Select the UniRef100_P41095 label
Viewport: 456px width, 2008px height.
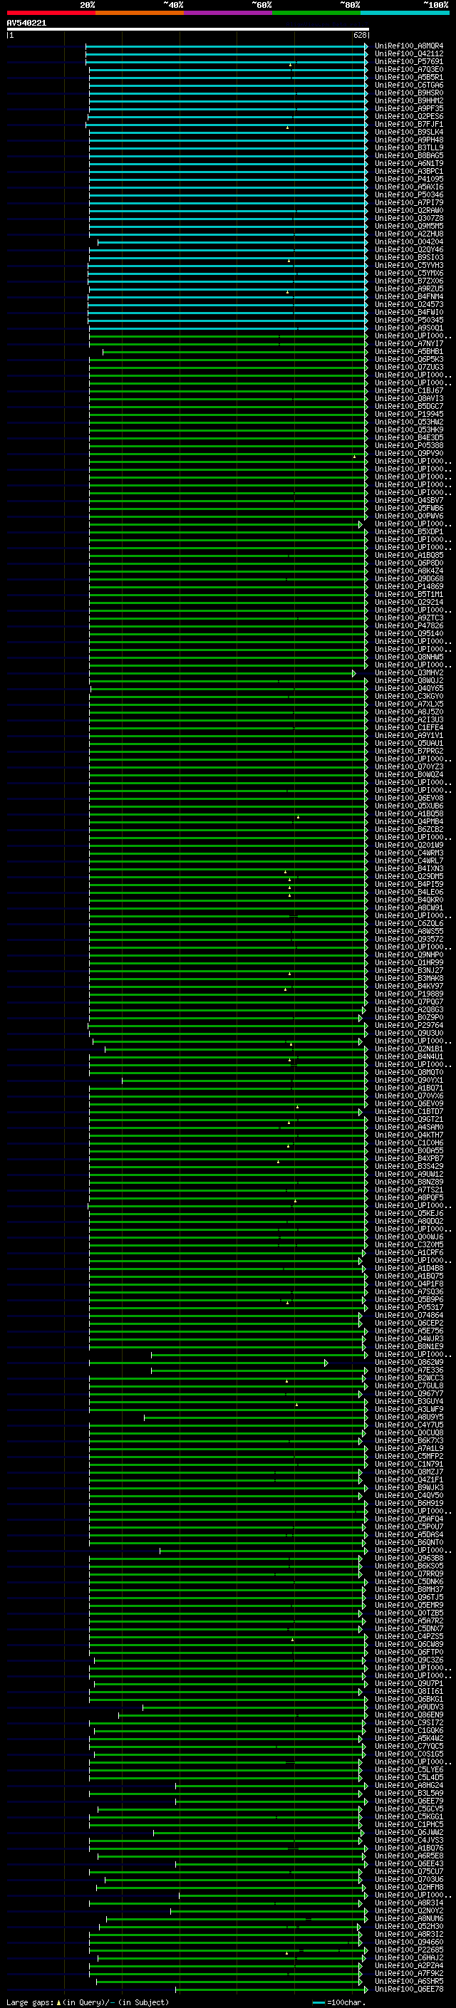tap(408, 180)
